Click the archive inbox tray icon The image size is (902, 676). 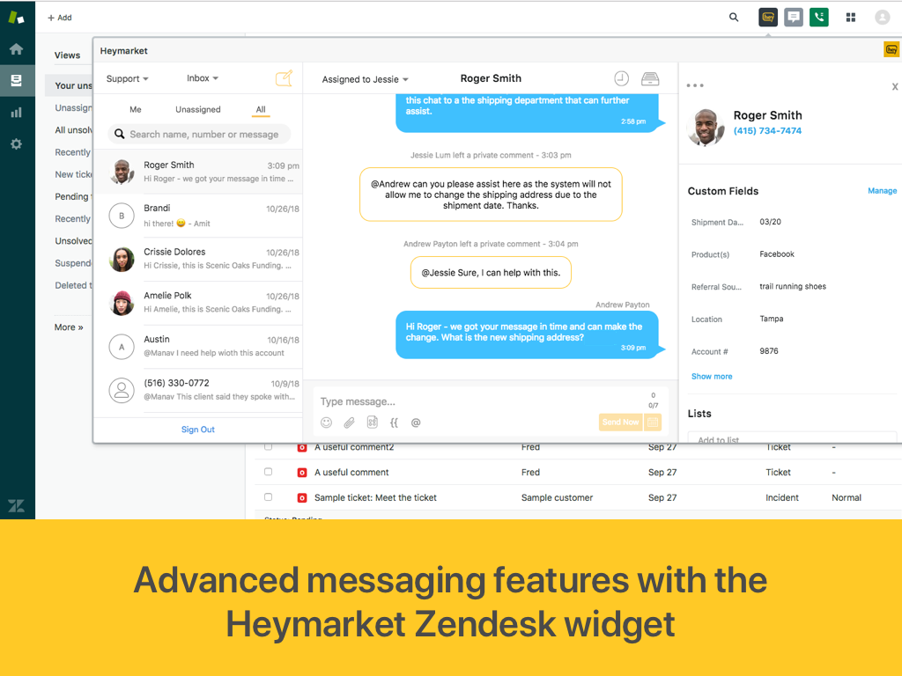click(x=650, y=78)
